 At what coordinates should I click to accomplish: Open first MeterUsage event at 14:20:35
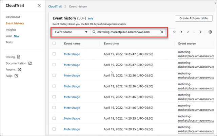72,119
